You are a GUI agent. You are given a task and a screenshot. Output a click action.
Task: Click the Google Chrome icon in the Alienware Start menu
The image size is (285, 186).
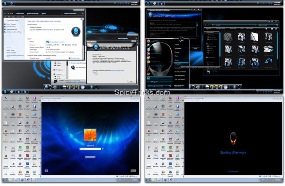(148, 62)
